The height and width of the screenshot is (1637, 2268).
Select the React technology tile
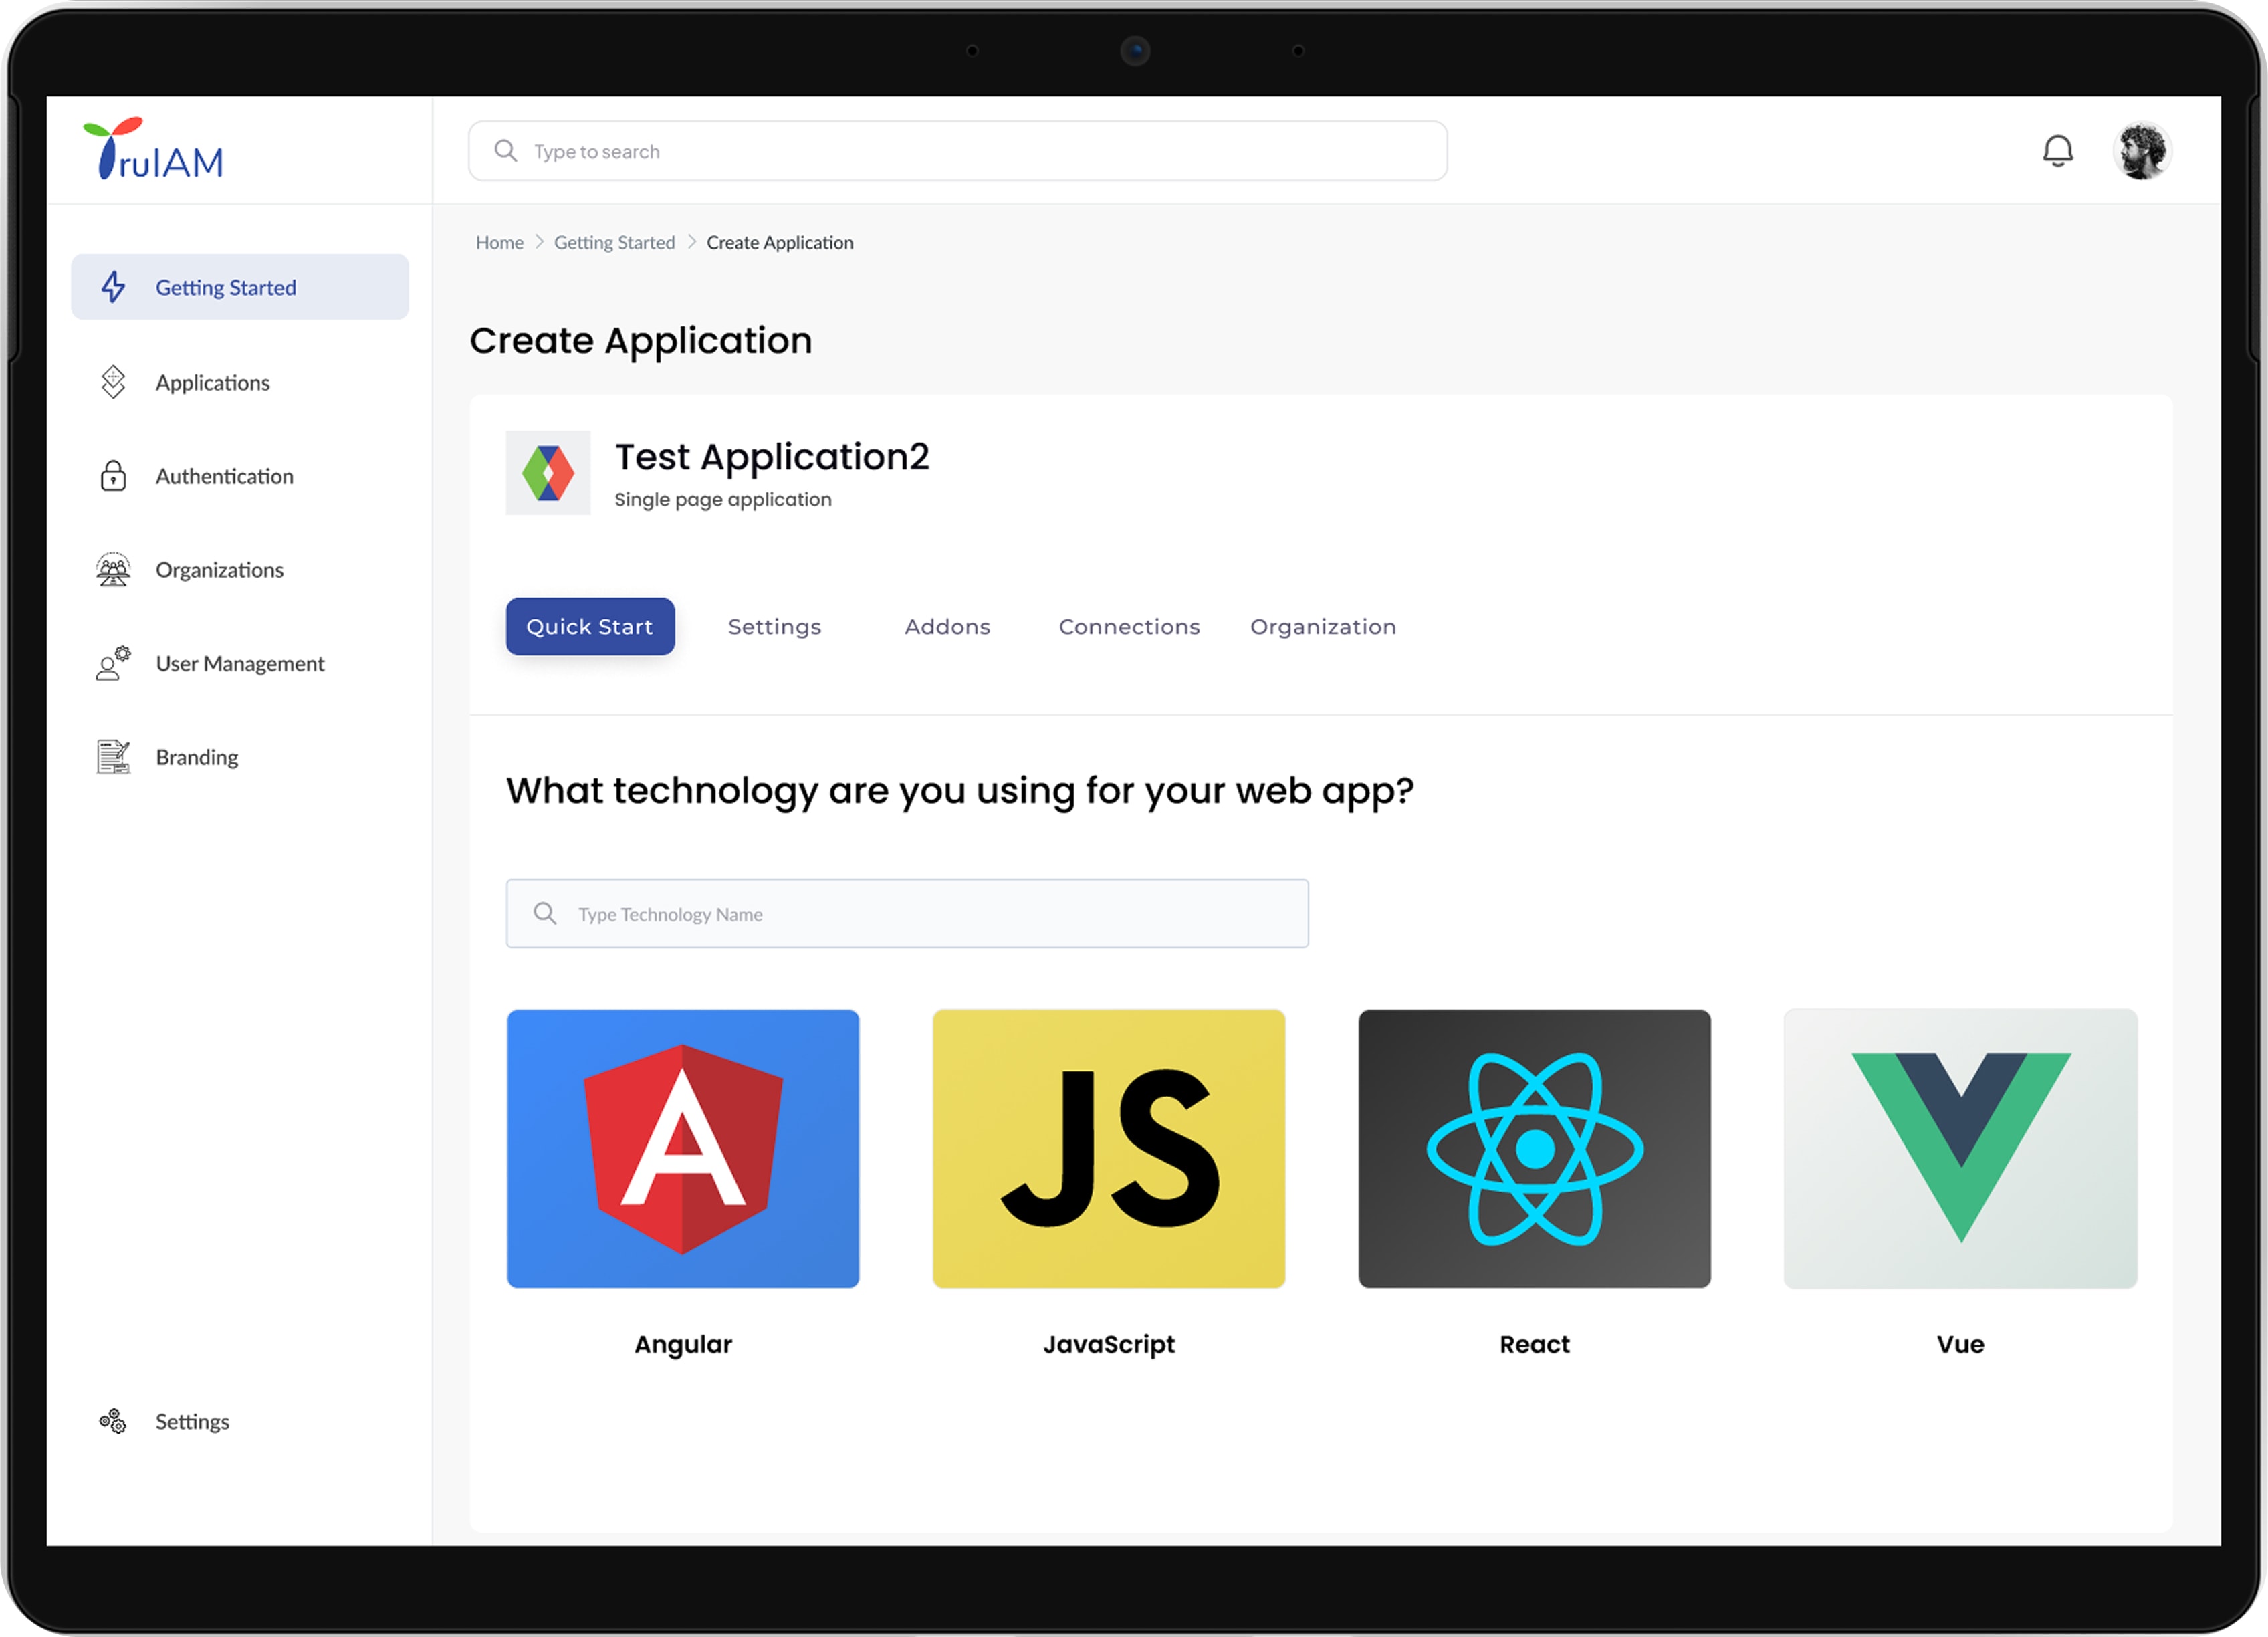point(1534,1148)
